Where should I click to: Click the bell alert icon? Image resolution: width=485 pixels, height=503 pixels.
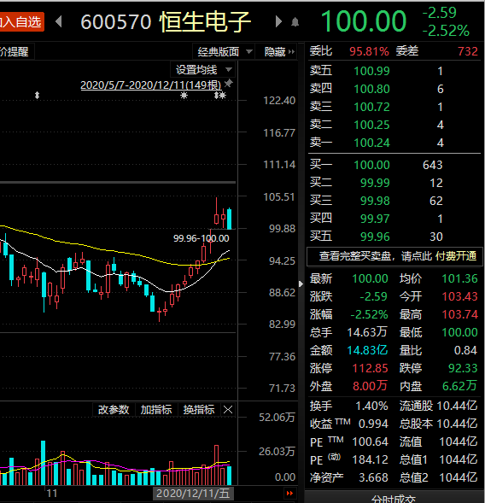click(295, 22)
